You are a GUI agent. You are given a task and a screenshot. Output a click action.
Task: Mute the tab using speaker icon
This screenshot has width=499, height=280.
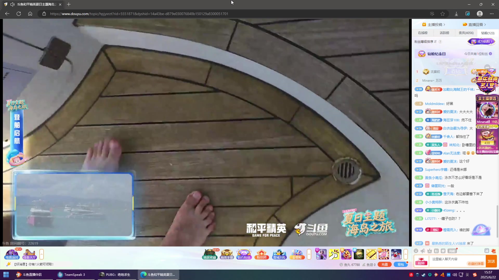click(x=12, y=4)
